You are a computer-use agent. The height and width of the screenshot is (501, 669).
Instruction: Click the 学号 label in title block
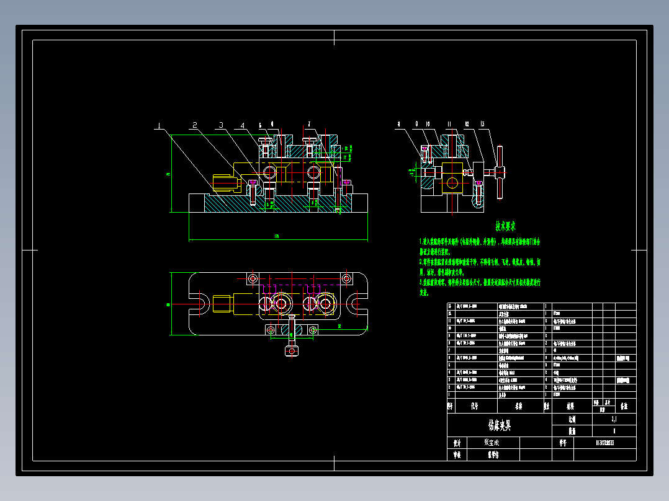coord(563,443)
